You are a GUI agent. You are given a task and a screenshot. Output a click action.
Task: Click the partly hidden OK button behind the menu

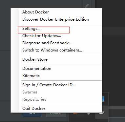pyautogui.click(x=32, y=114)
